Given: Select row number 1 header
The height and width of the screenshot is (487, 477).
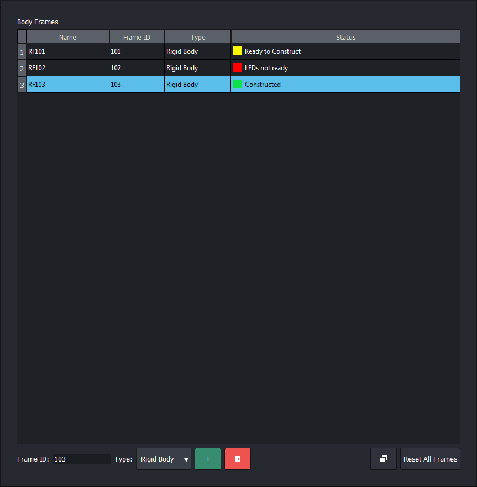Looking at the screenshot, I should pos(22,52).
